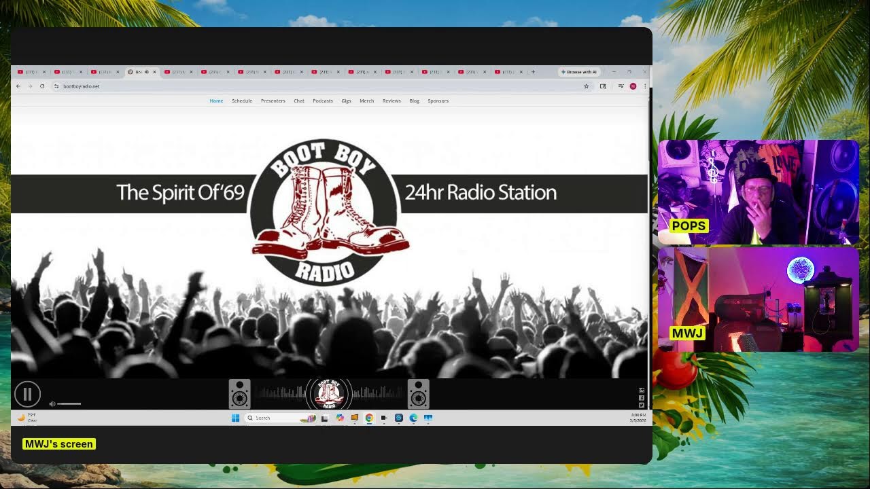
Task: Go back using the browser back arrow
Action: click(x=18, y=86)
